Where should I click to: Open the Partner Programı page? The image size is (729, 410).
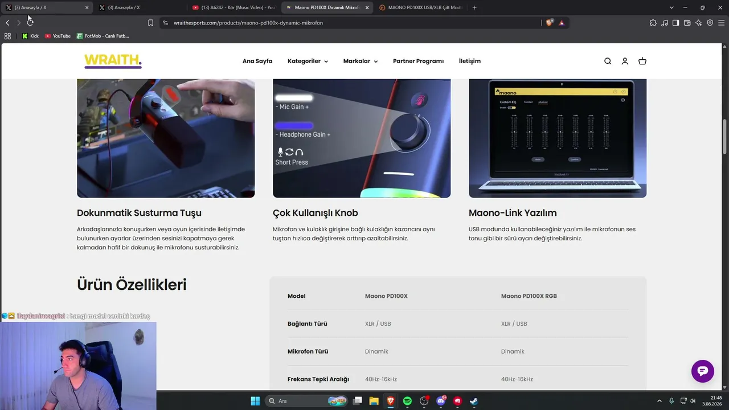tap(418, 61)
